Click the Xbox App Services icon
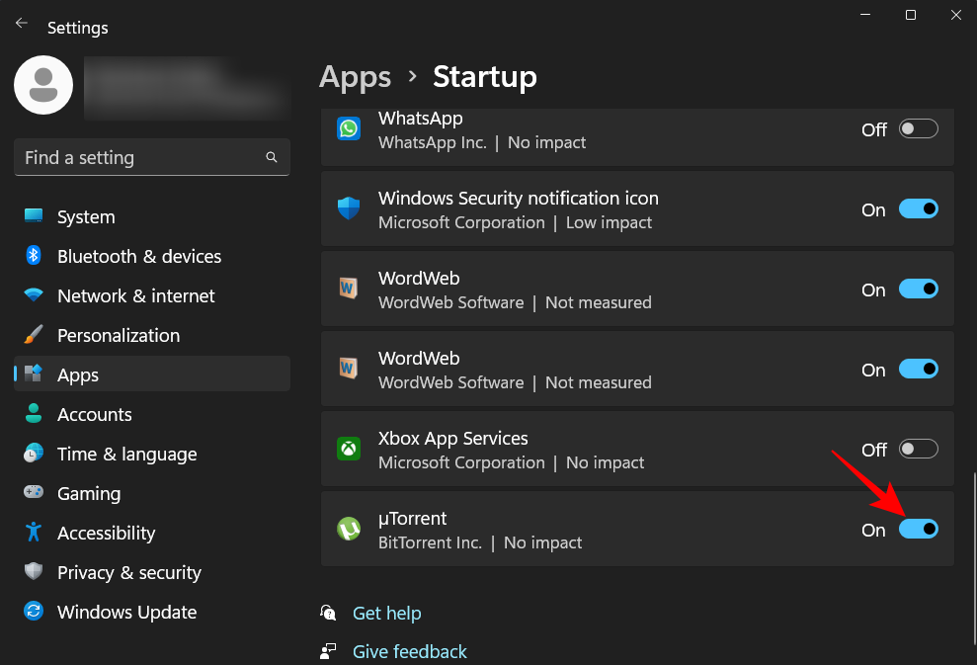The image size is (977, 665). [x=349, y=449]
